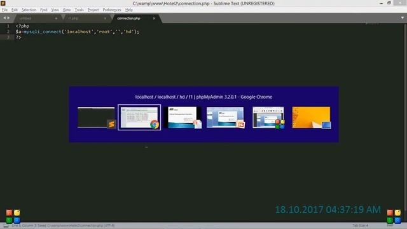Image resolution: width=407 pixels, height=229 pixels.
Task: Restore down the Sublime Text window
Action: coord(389,3)
